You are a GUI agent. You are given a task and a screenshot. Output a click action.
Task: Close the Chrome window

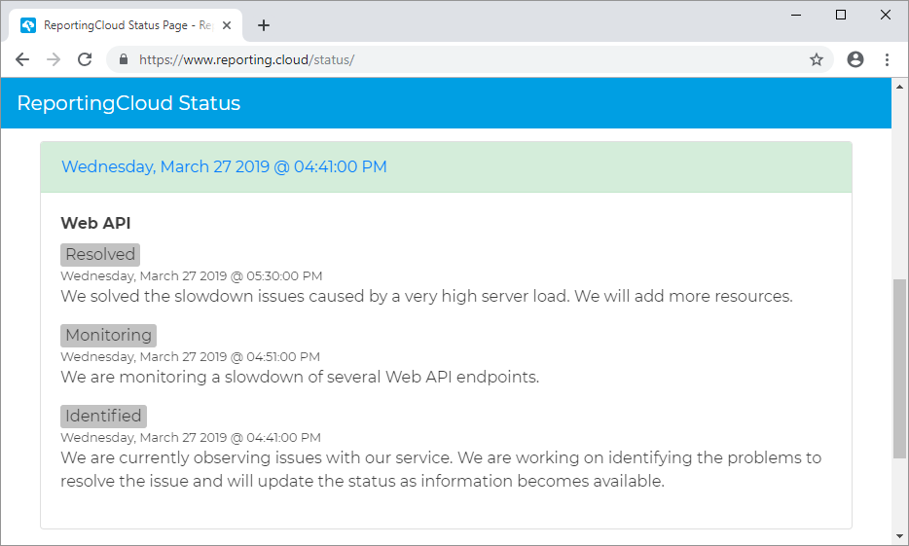click(886, 15)
